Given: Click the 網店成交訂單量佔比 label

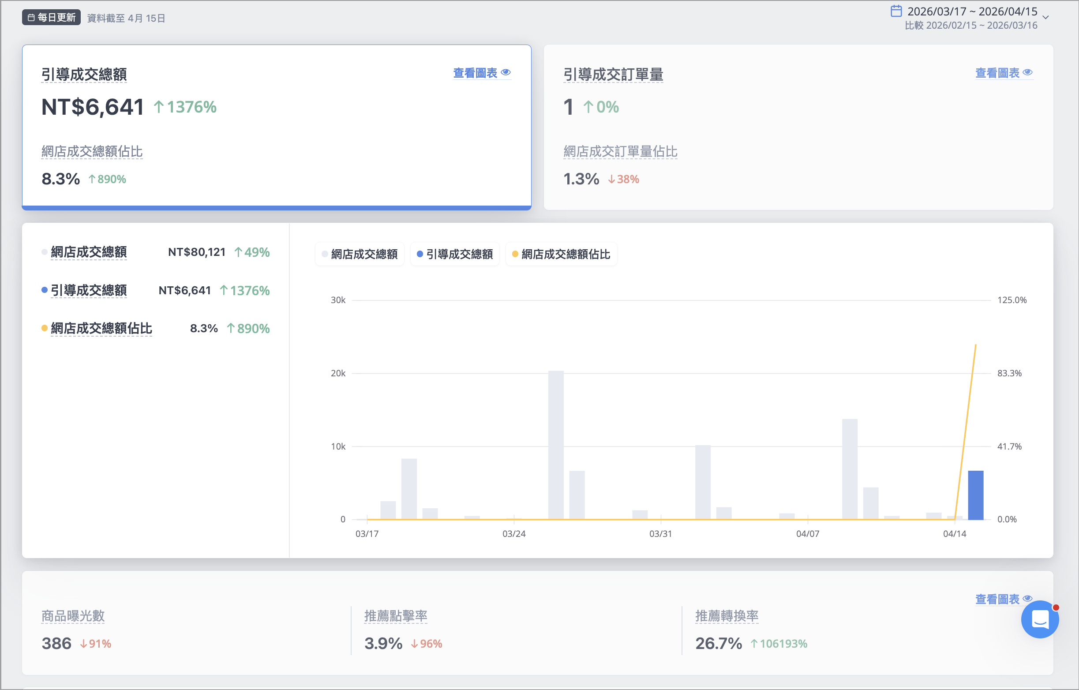Looking at the screenshot, I should [x=621, y=151].
